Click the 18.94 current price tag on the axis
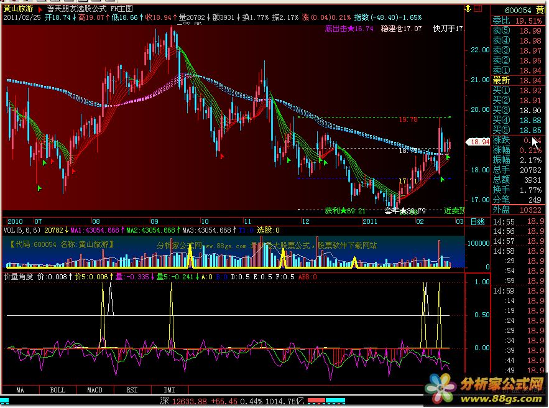Viewport: 549px width, 408px height. (x=477, y=142)
